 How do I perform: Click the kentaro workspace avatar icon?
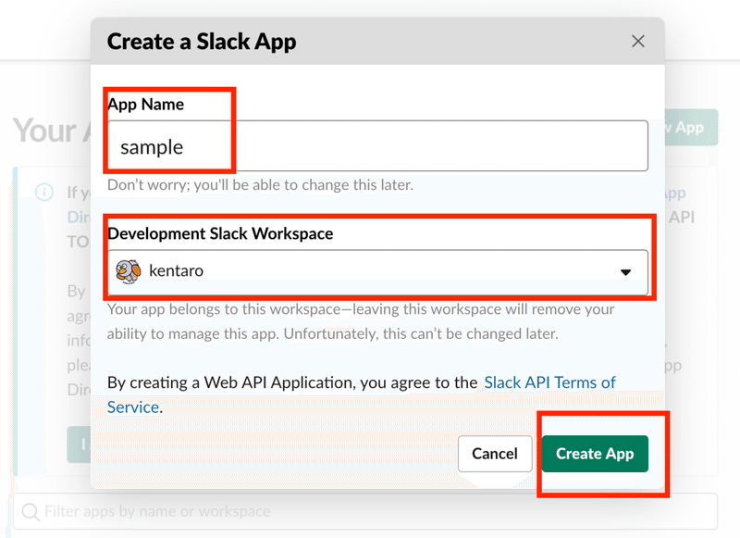click(127, 270)
